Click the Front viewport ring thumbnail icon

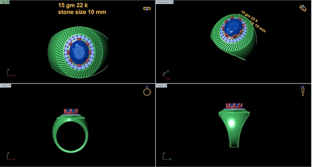[x=147, y=92]
